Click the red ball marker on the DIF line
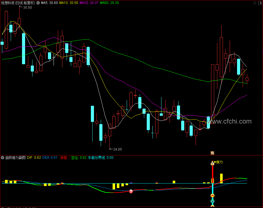Screen dimensions: 263x208 pos(131,191)
